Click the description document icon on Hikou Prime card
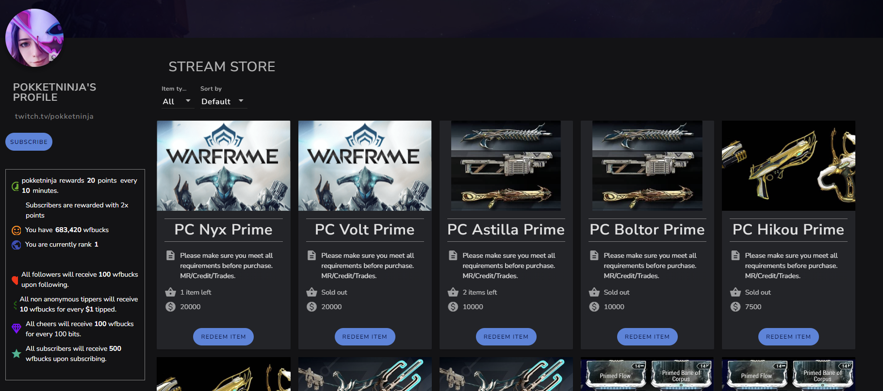The height and width of the screenshot is (391, 883). tap(736, 255)
